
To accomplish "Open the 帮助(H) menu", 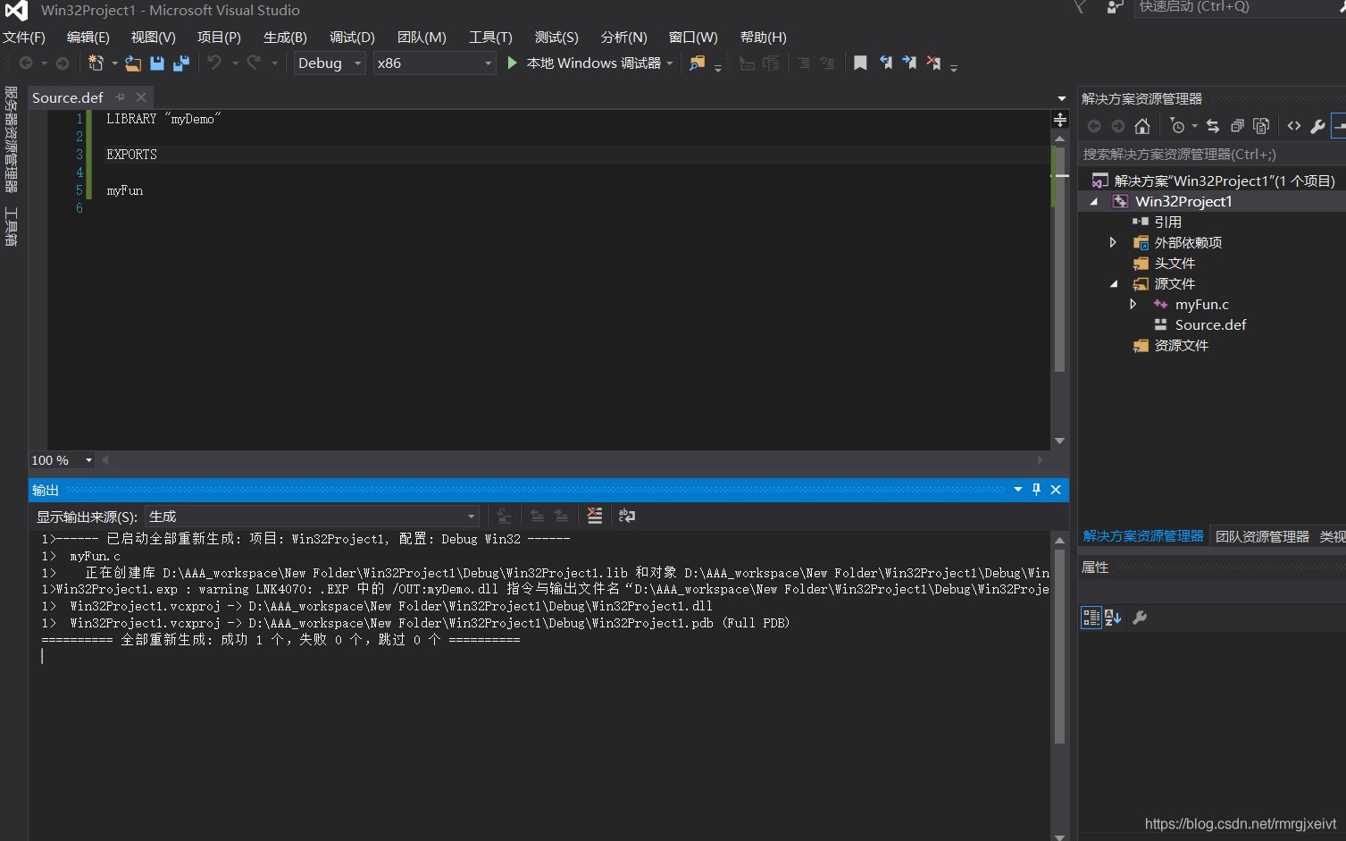I will (x=764, y=38).
